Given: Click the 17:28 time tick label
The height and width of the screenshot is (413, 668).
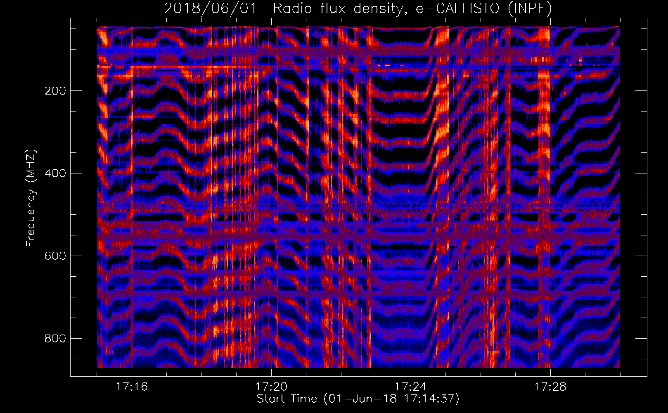Looking at the screenshot, I should coord(550,387).
